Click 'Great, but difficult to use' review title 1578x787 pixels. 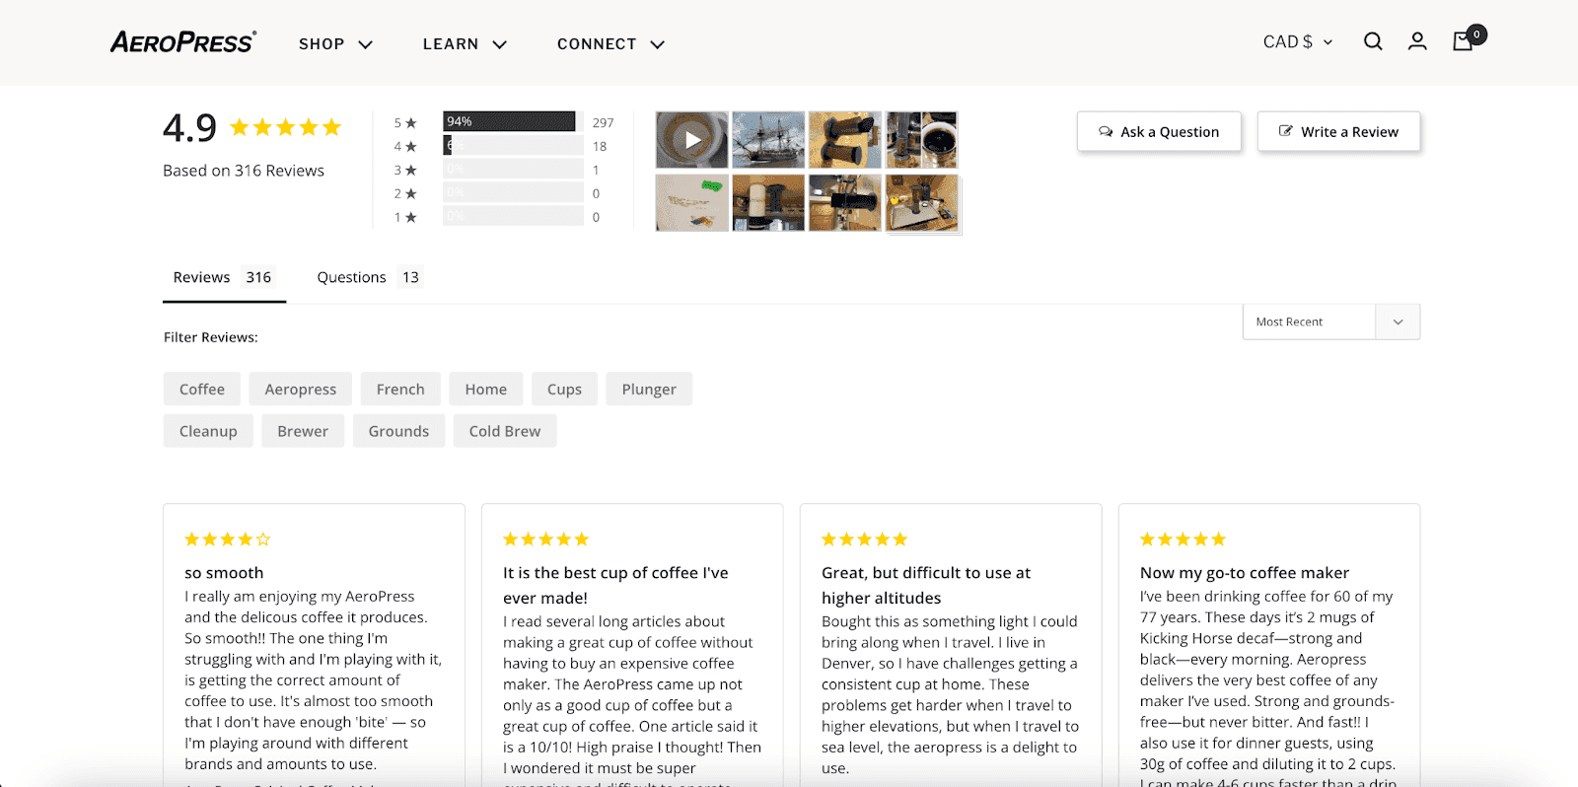click(926, 585)
